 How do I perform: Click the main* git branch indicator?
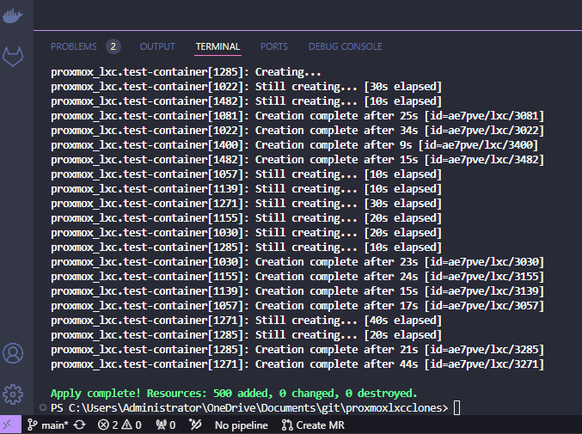[48, 425]
